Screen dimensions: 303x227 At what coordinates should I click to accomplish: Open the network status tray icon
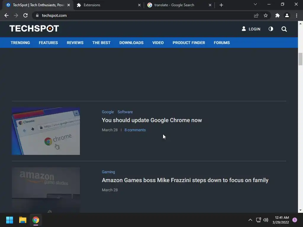tap(258, 220)
